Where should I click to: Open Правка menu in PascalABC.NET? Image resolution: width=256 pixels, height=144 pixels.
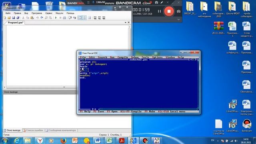click(17, 13)
